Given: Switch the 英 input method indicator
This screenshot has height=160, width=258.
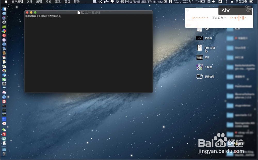Looking at the screenshot, I should 209,2.
